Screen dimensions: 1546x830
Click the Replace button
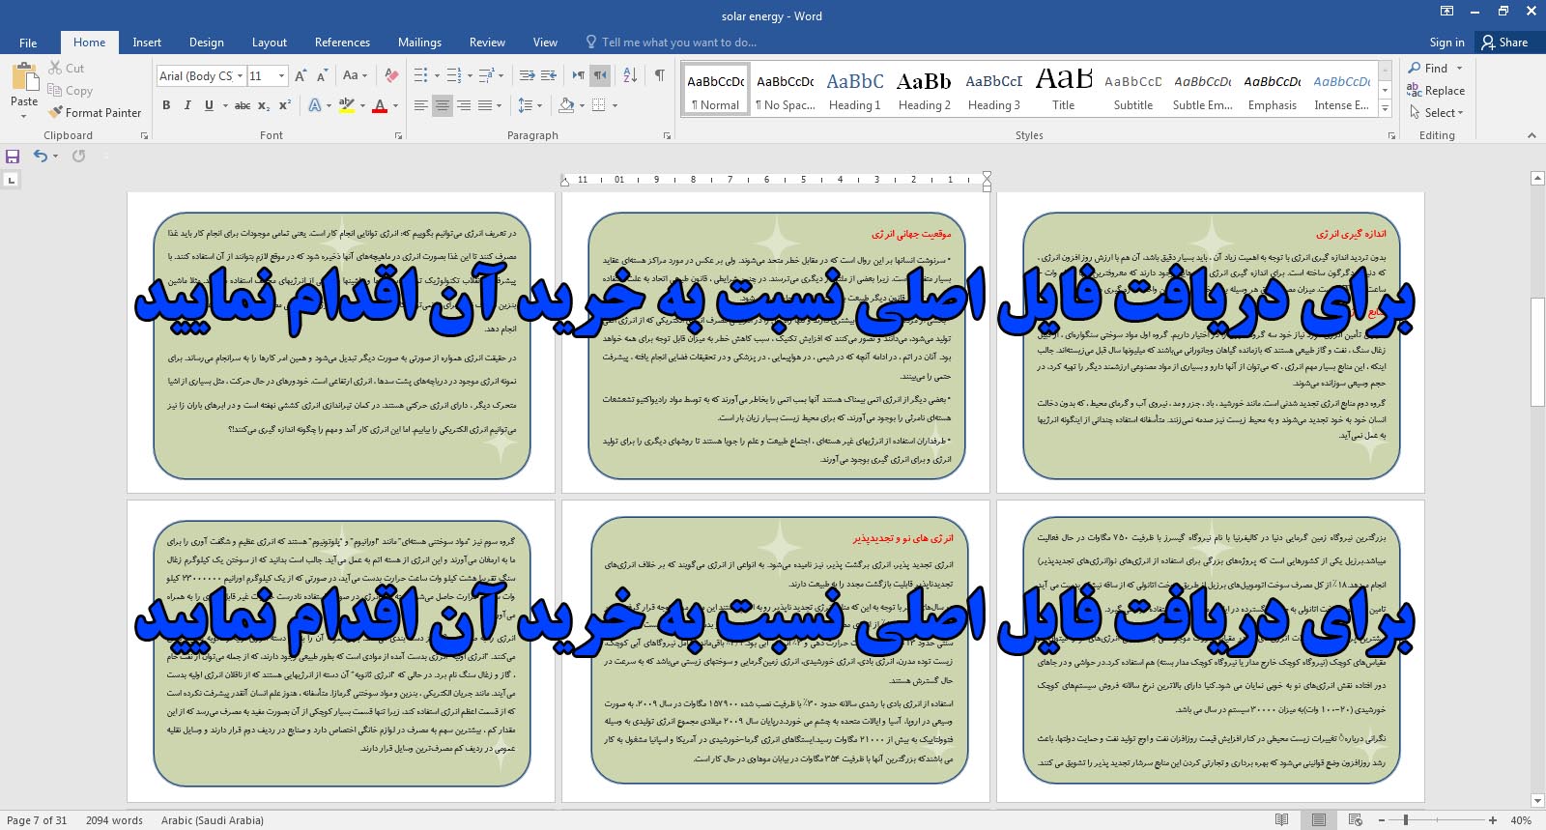pyautogui.click(x=1436, y=91)
